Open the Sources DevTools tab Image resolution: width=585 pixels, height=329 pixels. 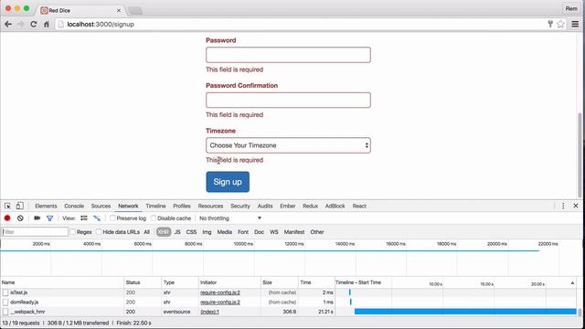click(x=101, y=206)
